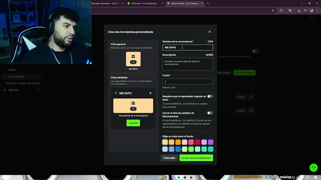Open media controls icon in toolbar
Image resolution: width=321 pixels, height=180 pixels.
coord(305,10)
